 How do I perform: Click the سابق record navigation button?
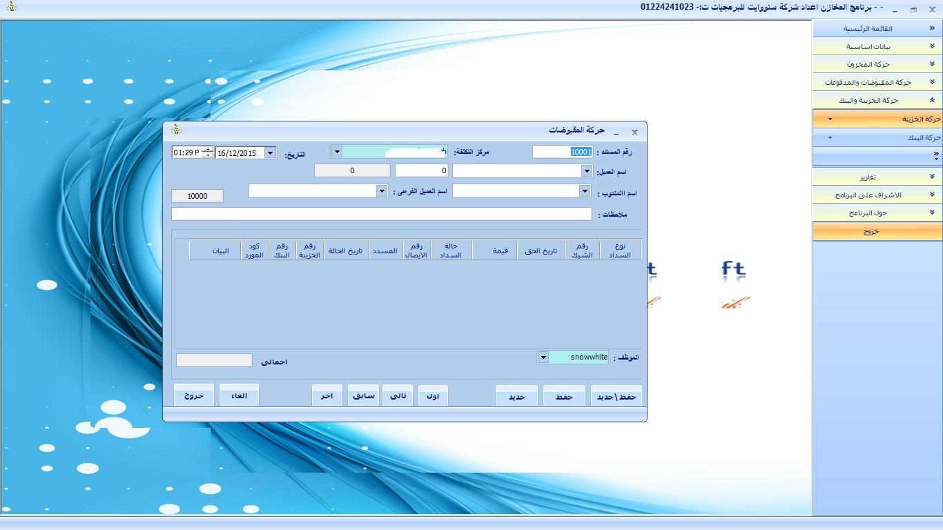363,396
